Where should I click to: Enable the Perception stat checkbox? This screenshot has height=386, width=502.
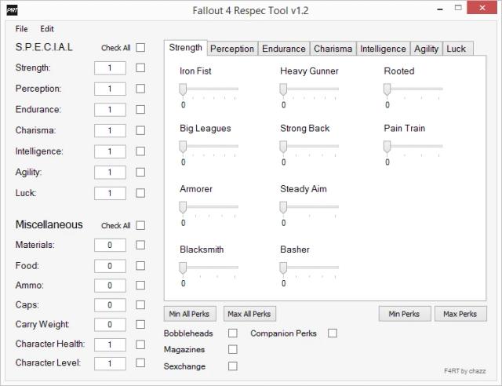coord(140,89)
